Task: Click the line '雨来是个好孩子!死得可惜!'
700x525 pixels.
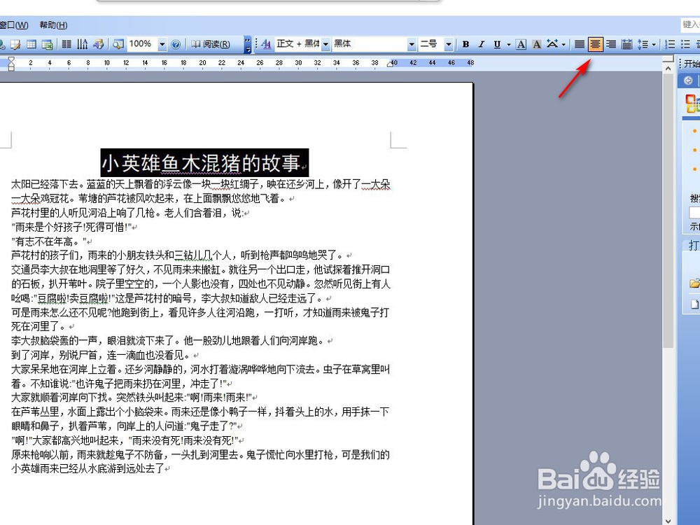Action: 71,227
